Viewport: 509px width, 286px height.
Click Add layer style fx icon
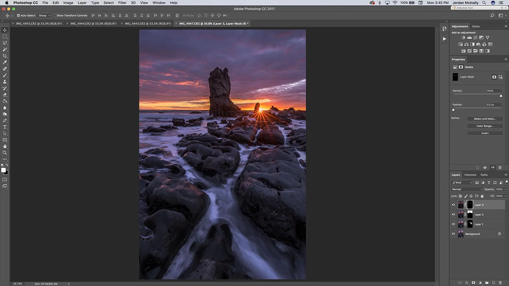click(x=467, y=283)
